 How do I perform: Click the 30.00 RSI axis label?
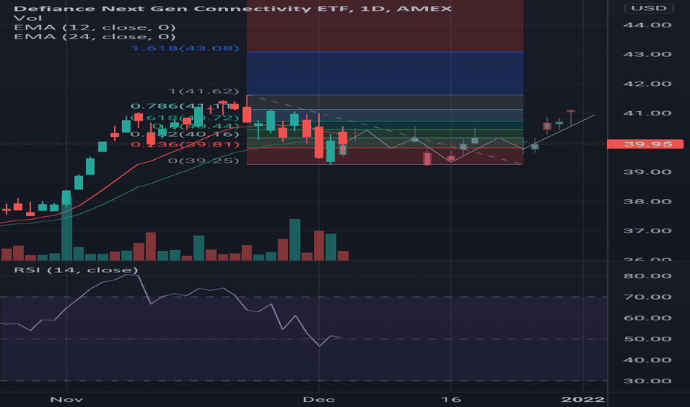647,381
